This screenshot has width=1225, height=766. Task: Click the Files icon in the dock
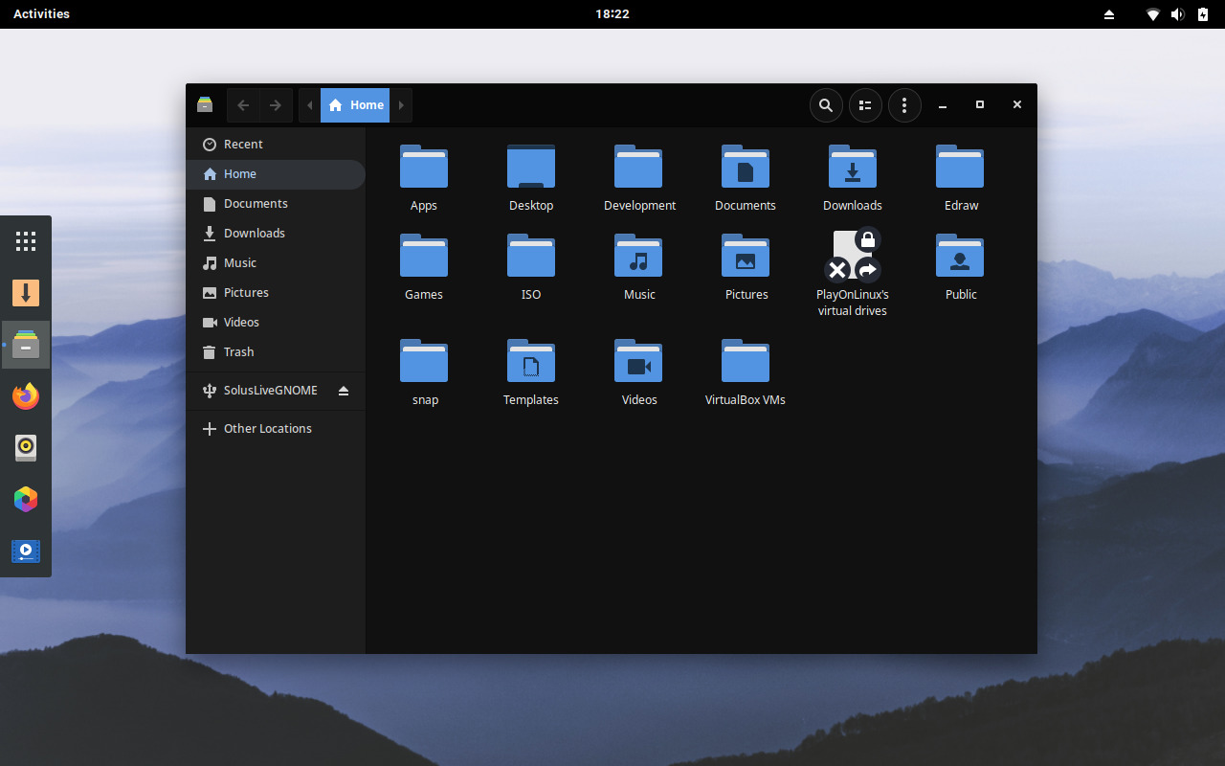pyautogui.click(x=25, y=344)
